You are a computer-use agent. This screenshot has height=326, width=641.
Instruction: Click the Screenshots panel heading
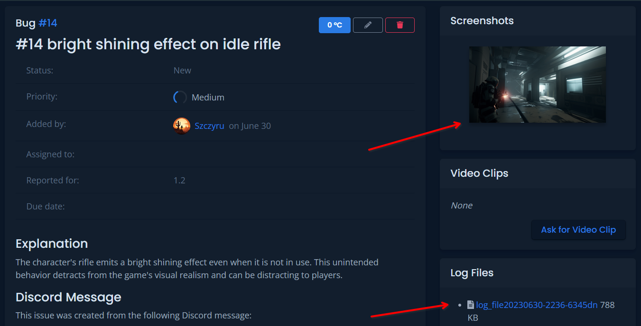tap(482, 21)
